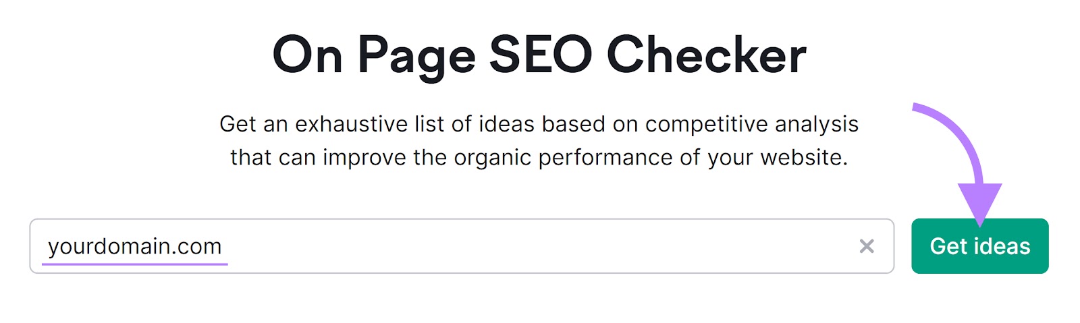Click the phrase "competitive analysis" in the description
Screen dimensions: 1080x323
pyautogui.click(x=751, y=124)
